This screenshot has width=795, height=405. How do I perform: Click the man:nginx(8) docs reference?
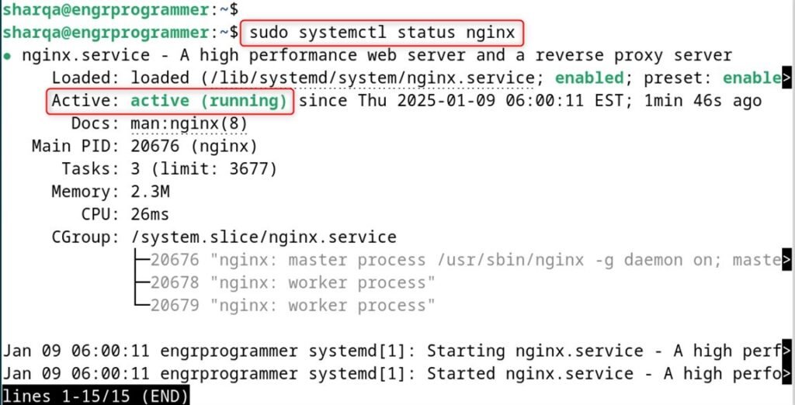pyautogui.click(x=189, y=123)
